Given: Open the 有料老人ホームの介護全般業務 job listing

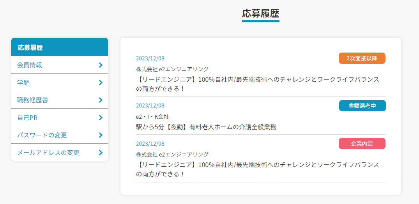Looking at the screenshot, I should [x=206, y=127].
